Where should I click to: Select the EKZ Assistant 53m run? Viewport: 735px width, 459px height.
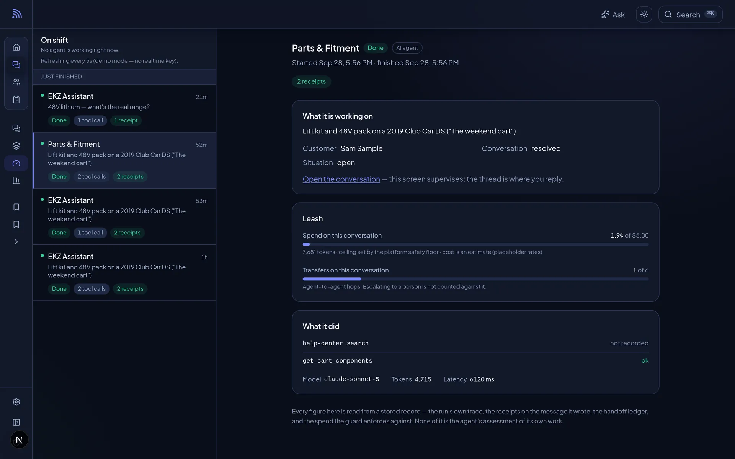coord(124,216)
